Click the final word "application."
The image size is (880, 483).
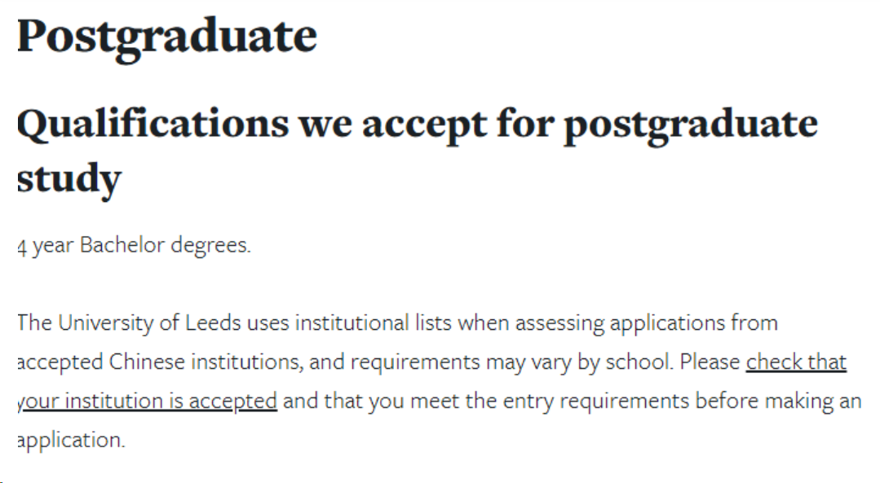pyautogui.click(x=71, y=440)
